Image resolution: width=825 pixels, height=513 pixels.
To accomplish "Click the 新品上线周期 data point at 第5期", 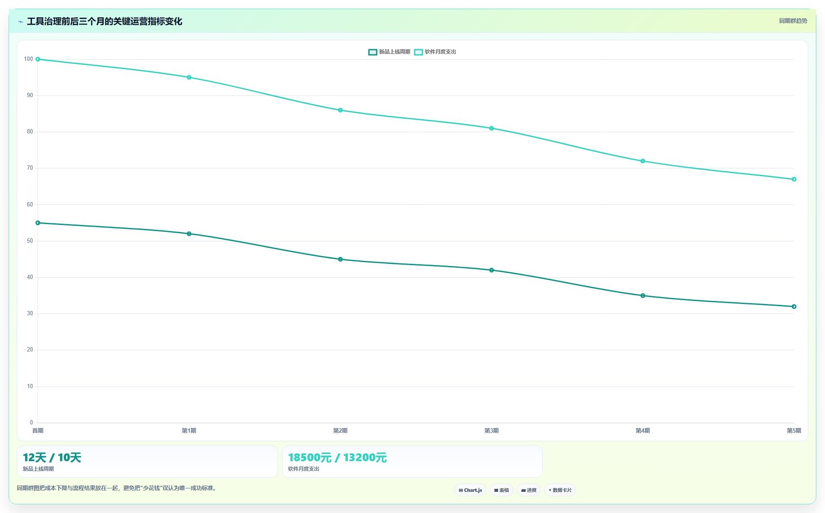I will pyautogui.click(x=794, y=307).
